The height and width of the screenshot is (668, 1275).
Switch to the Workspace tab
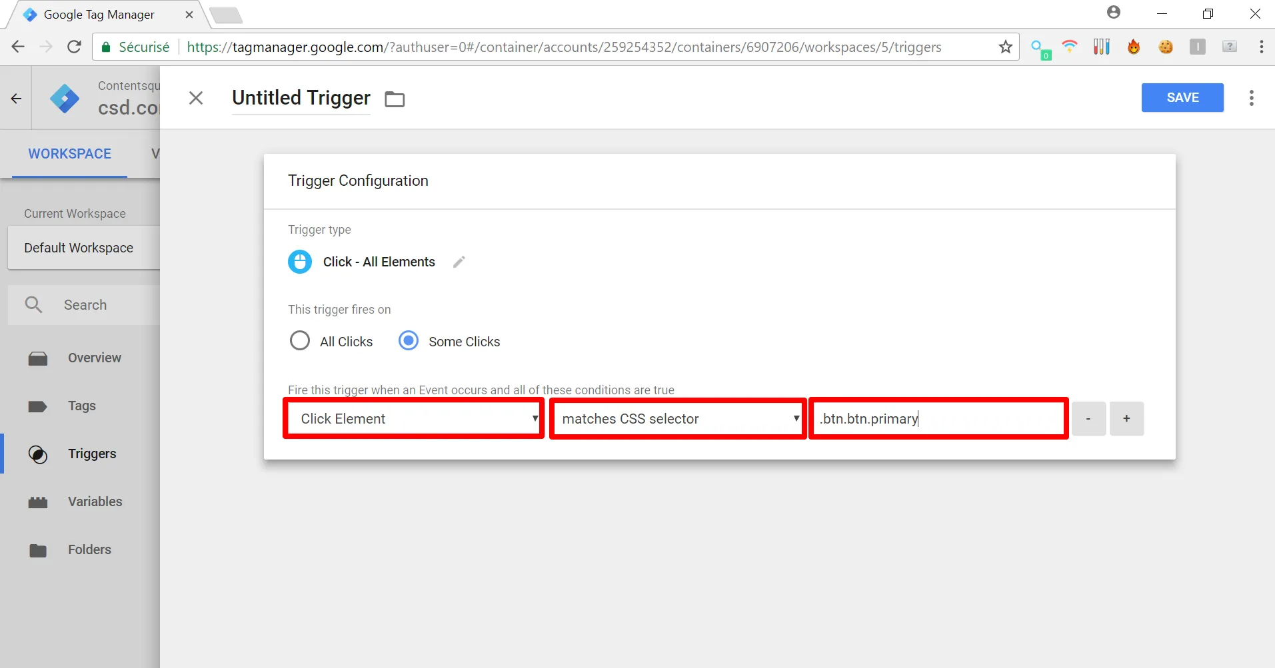tap(69, 154)
